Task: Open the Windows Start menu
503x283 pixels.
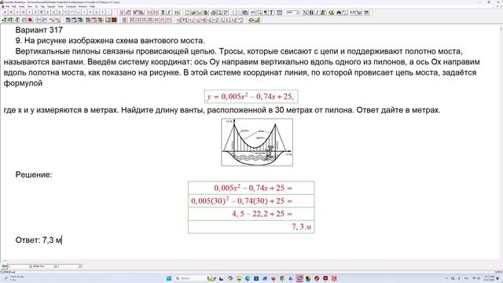Action: point(169,278)
